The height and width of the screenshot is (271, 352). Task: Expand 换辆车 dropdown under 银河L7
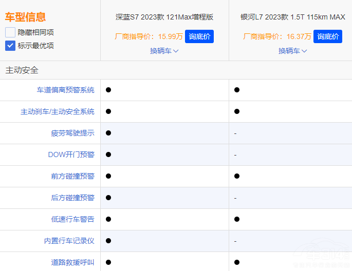click(x=293, y=51)
